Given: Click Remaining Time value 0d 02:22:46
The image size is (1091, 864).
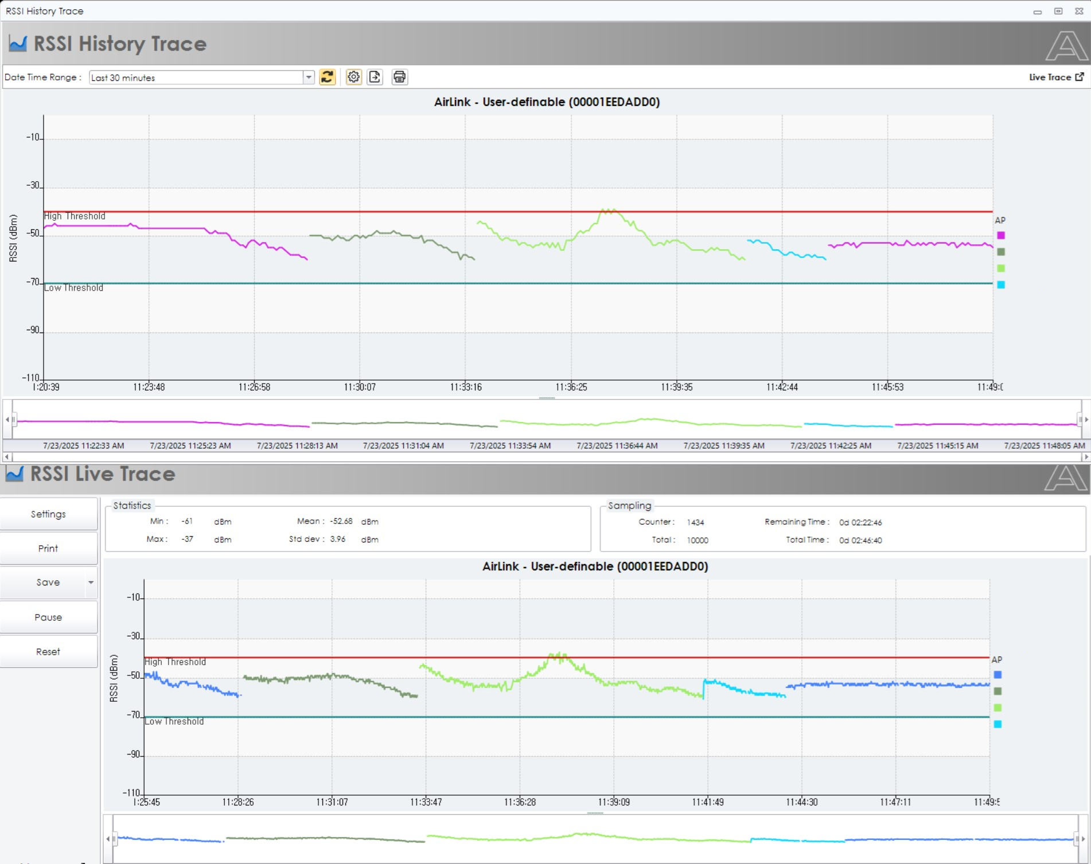Looking at the screenshot, I should point(860,522).
